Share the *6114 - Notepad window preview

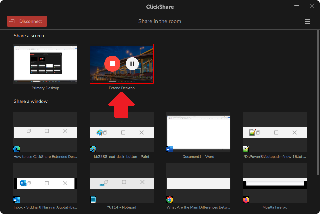pos(122,183)
